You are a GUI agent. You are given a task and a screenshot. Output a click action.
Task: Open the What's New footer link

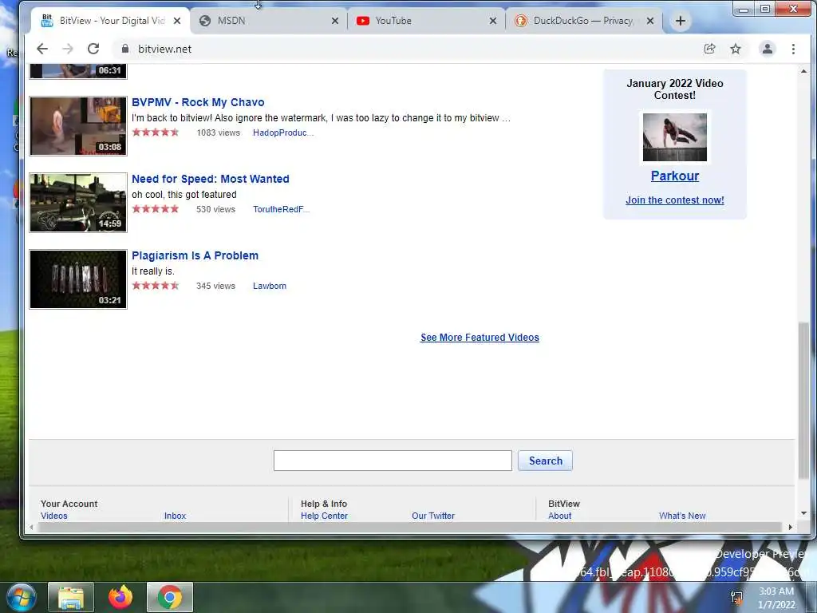(x=682, y=516)
